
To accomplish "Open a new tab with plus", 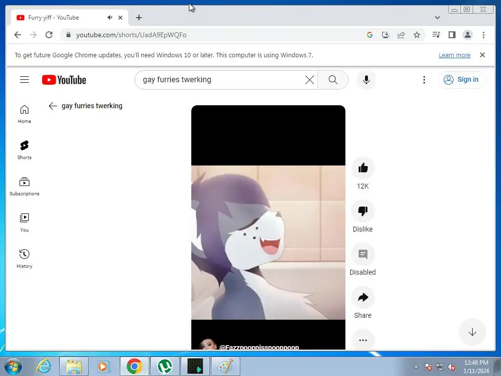I will tap(138, 18).
